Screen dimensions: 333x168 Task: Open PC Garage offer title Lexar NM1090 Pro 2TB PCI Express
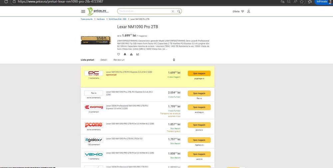pyautogui.click(x=129, y=72)
